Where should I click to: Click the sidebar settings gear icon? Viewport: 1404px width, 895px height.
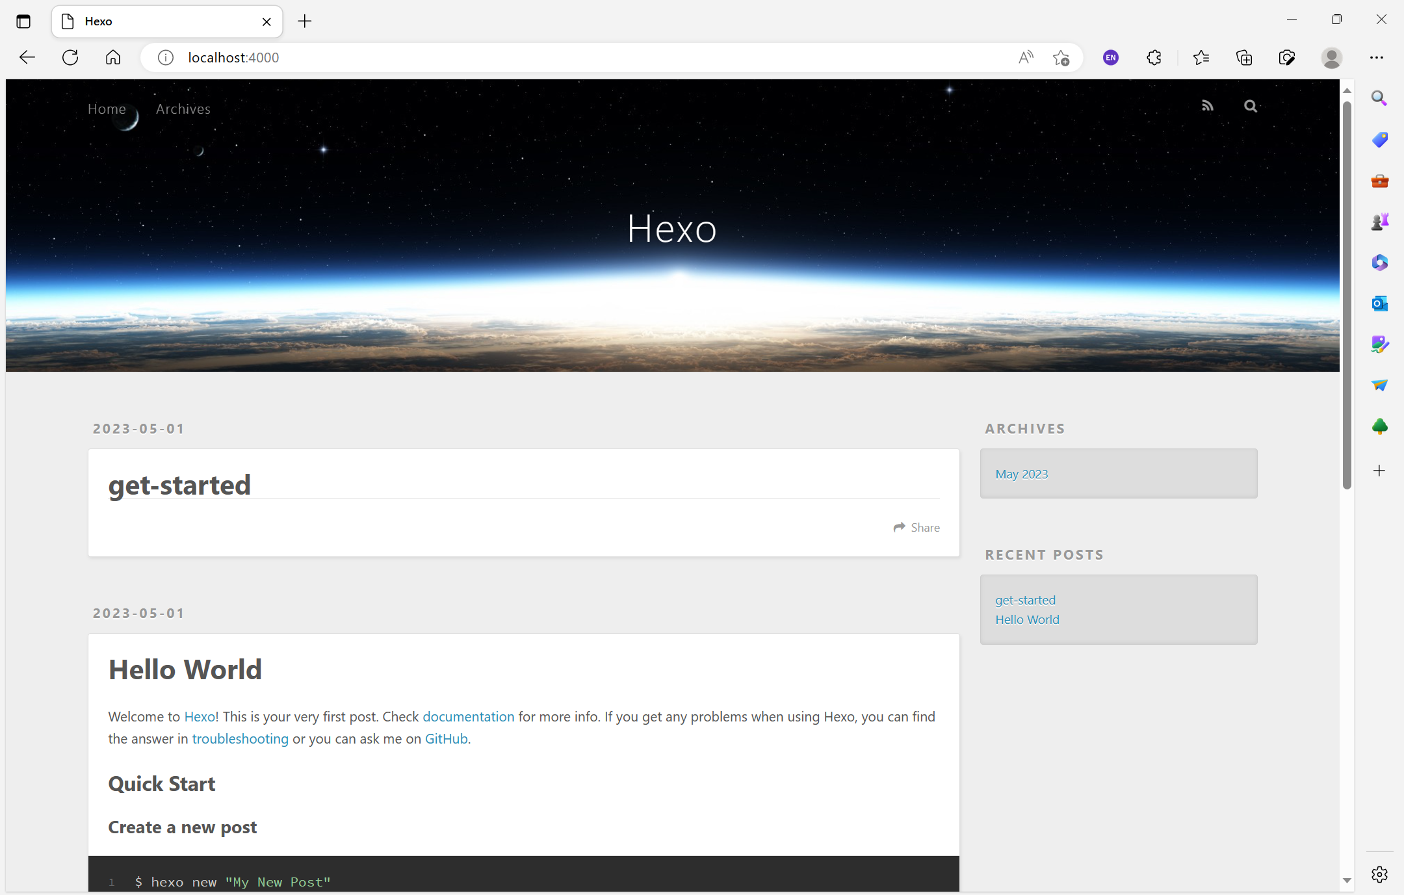(1379, 874)
